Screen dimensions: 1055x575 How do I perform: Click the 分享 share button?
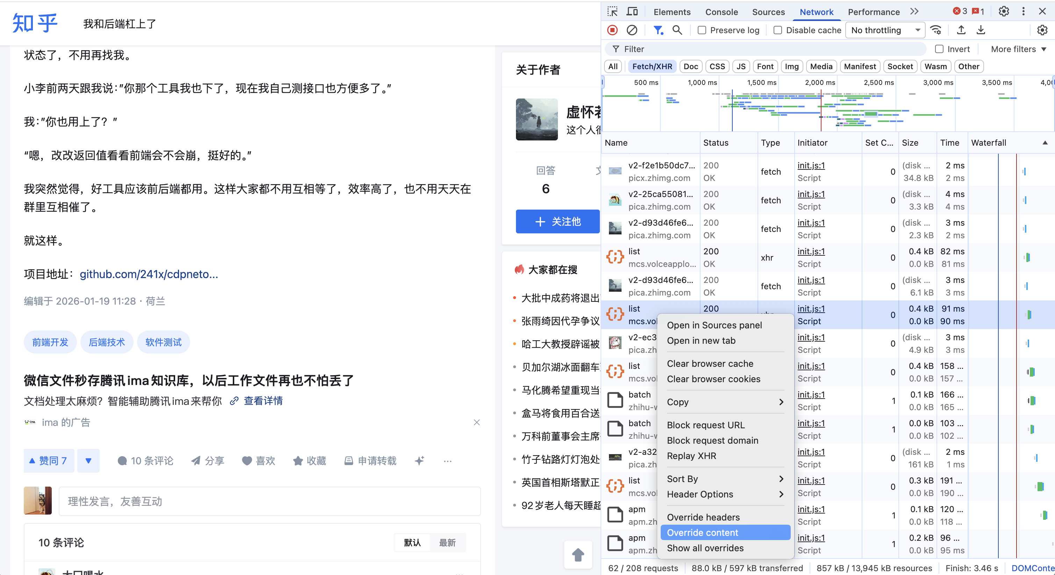click(208, 461)
